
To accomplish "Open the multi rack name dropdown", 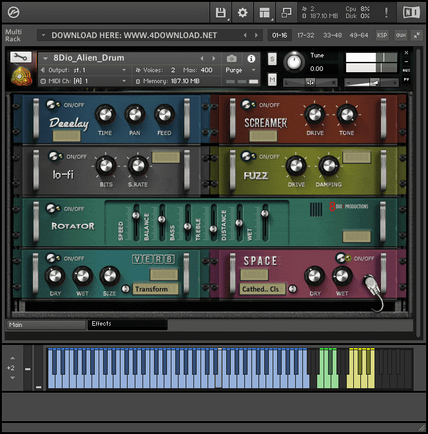I will click(43, 35).
